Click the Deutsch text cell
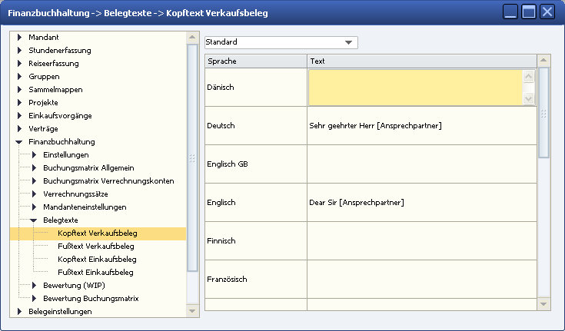The image size is (565, 331). pos(420,125)
